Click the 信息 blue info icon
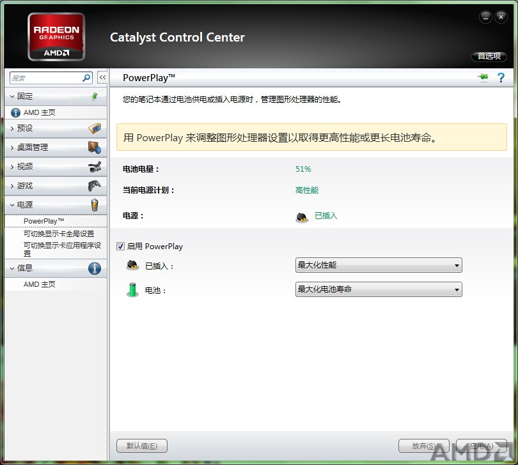The image size is (518, 465). (95, 268)
